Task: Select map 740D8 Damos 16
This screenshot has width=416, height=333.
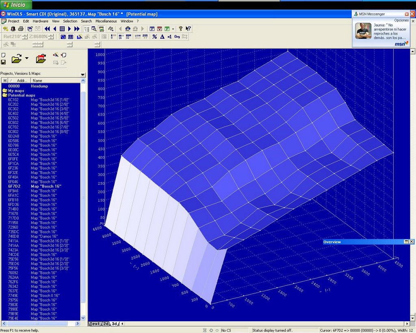Action: pyautogui.click(x=40, y=236)
